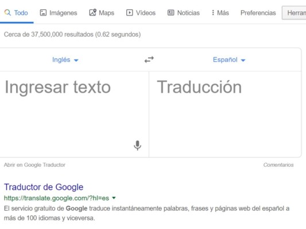
Task: Switch to the Vídeos tab
Action: (141, 13)
